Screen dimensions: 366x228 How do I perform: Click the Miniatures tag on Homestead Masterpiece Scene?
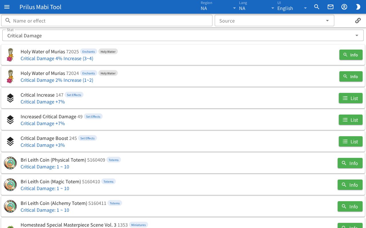[138, 225]
